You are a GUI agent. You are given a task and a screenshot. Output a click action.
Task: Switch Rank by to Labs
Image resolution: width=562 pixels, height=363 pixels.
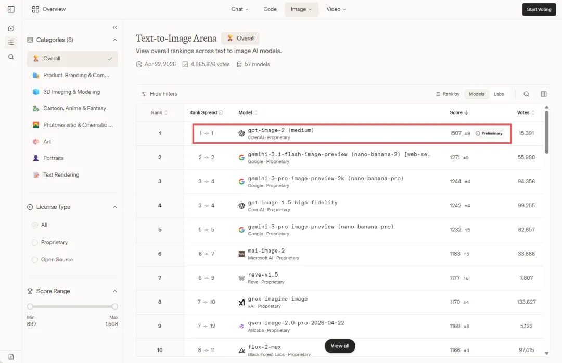point(499,94)
